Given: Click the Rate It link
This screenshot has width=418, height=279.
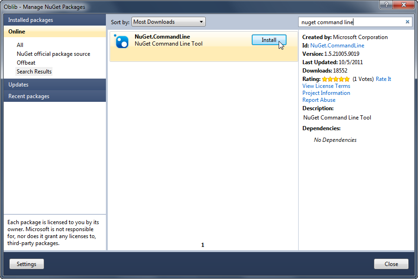Looking at the screenshot, I should click(383, 79).
